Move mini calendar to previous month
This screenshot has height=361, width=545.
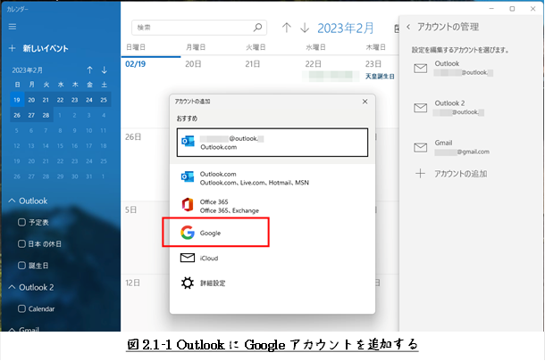point(89,70)
